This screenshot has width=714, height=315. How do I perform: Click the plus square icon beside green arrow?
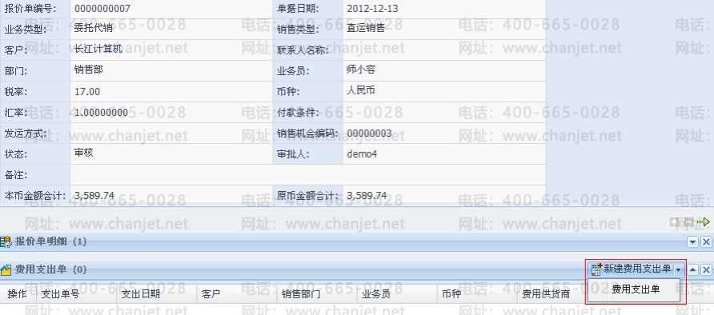tap(675, 221)
